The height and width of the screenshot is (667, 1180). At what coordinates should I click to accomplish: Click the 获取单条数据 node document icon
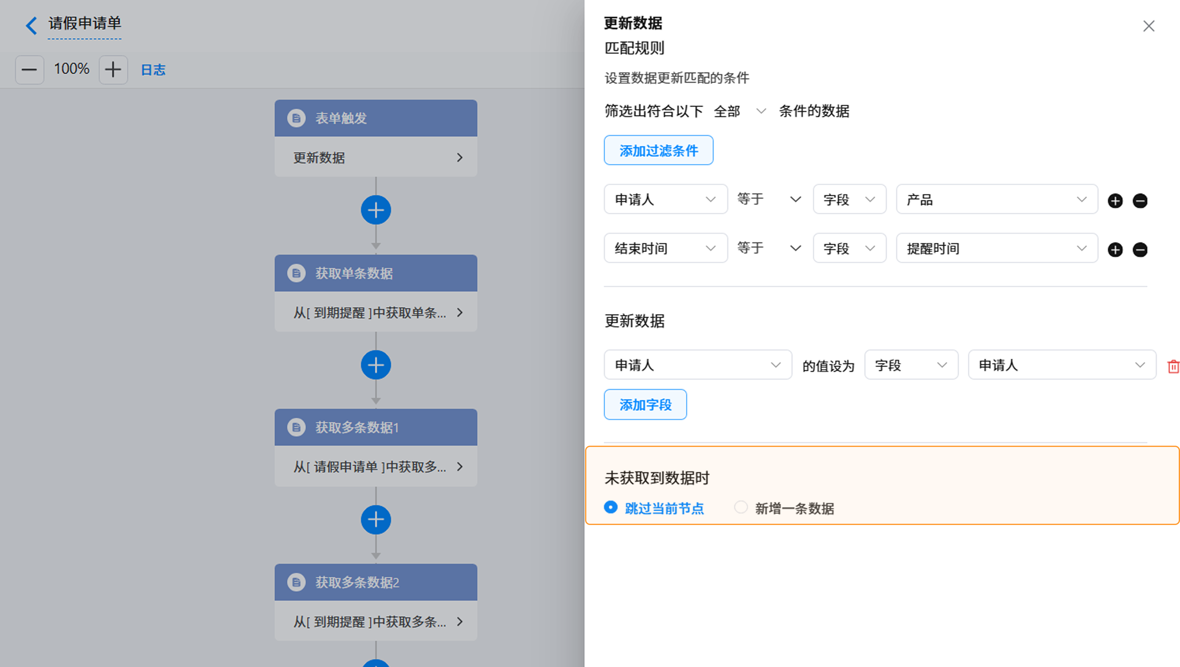[x=296, y=273]
